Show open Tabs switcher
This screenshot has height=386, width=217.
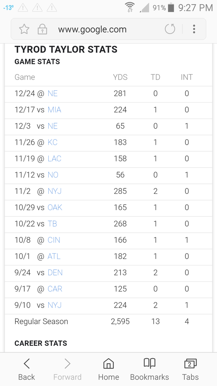pyautogui.click(x=190, y=369)
